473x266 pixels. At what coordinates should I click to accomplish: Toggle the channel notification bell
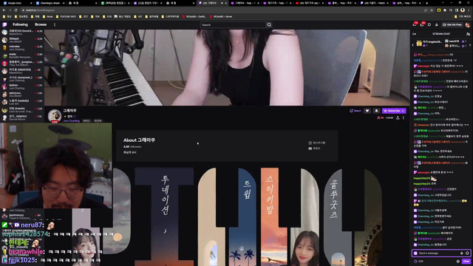(376, 111)
